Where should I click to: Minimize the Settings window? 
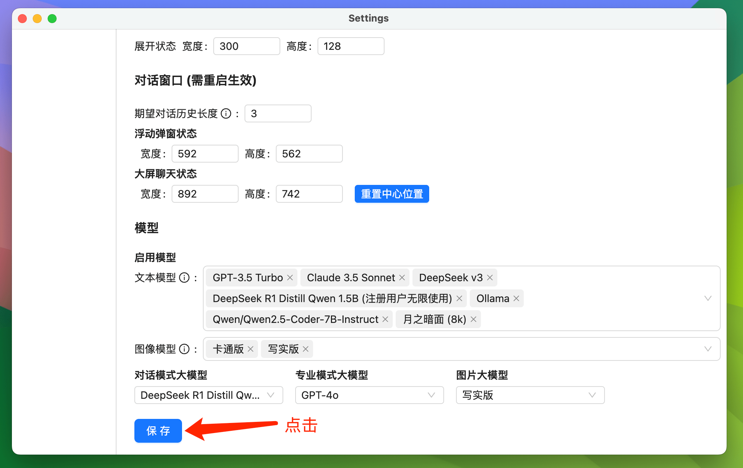pos(37,18)
